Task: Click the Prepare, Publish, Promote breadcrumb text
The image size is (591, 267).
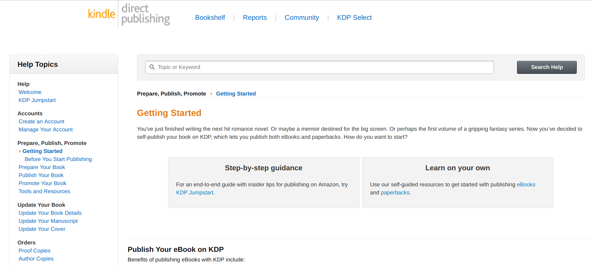Action: [171, 94]
